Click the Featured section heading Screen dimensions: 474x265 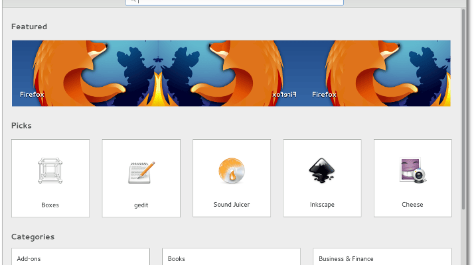pyautogui.click(x=29, y=26)
